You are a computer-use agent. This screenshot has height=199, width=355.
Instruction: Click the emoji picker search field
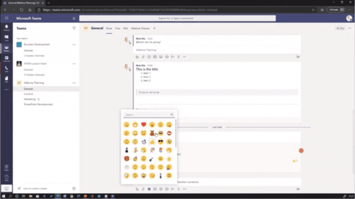[x=147, y=115]
